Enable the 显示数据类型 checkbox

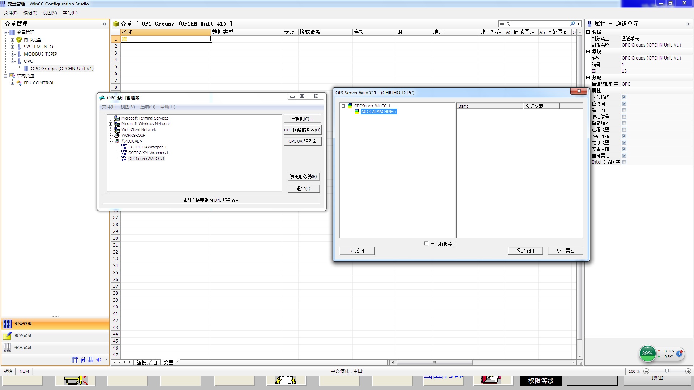tap(426, 244)
